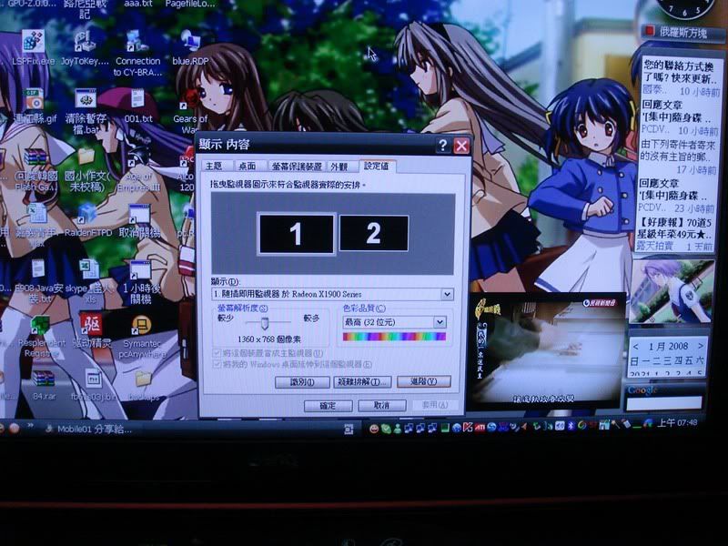Select the skype xls spreadsheet icon
Viewport: 728px width, 546px height.
coord(88,281)
